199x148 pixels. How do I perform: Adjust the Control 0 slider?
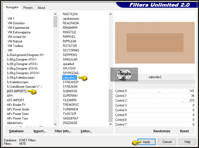coord(155,91)
